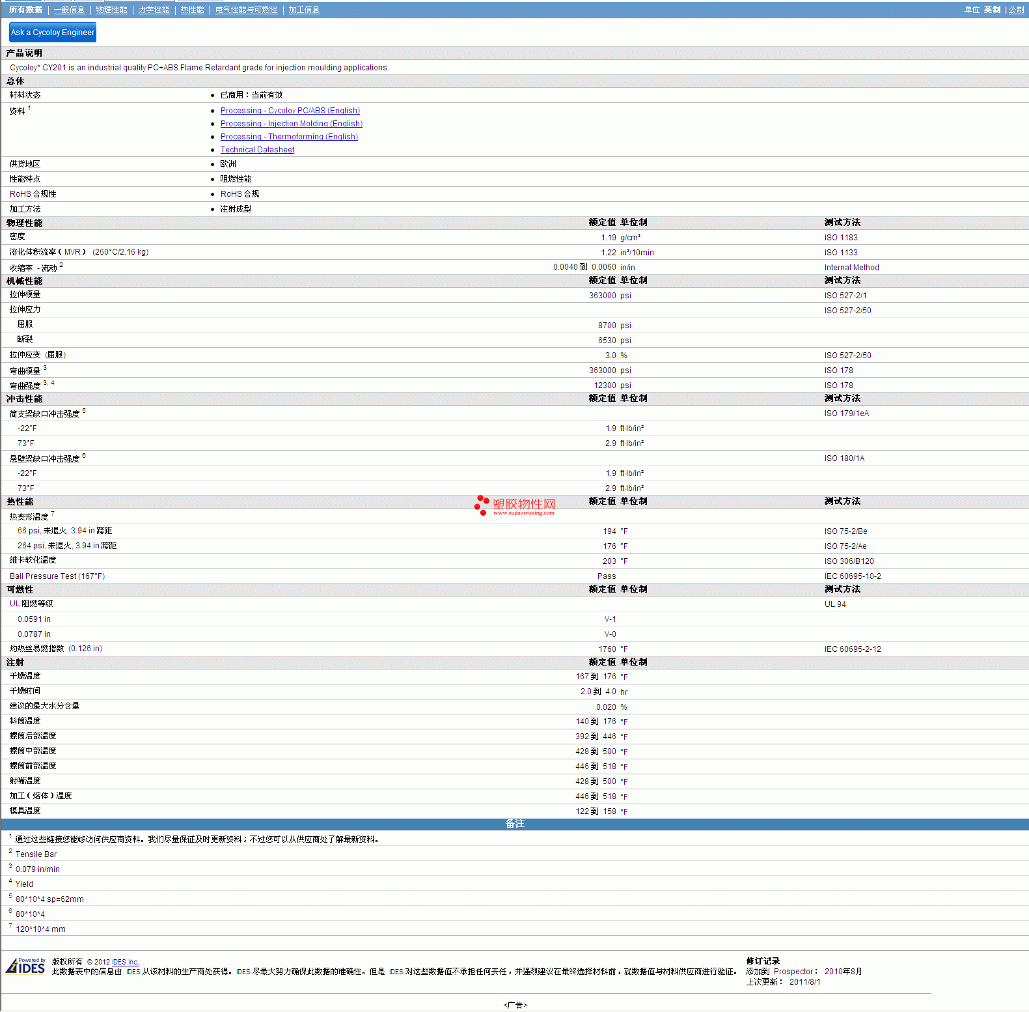Viewport: 1029px width, 1012px height.
Task: Click Internal Method in 收缩率 row
Action: (x=851, y=268)
